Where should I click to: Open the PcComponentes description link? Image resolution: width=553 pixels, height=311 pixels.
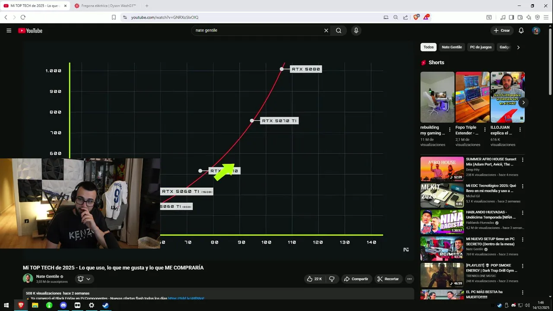[186, 298]
